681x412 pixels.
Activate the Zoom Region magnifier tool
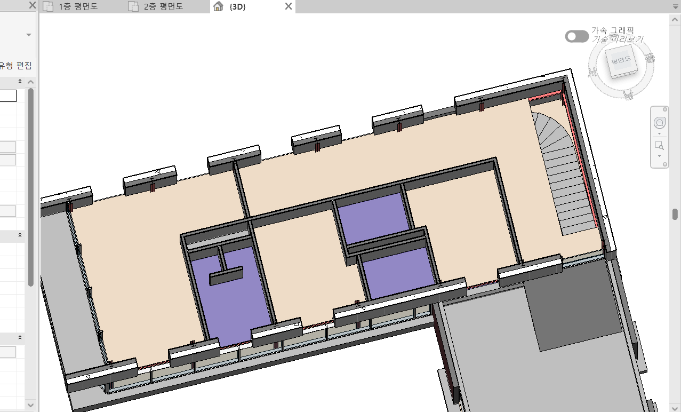659,146
